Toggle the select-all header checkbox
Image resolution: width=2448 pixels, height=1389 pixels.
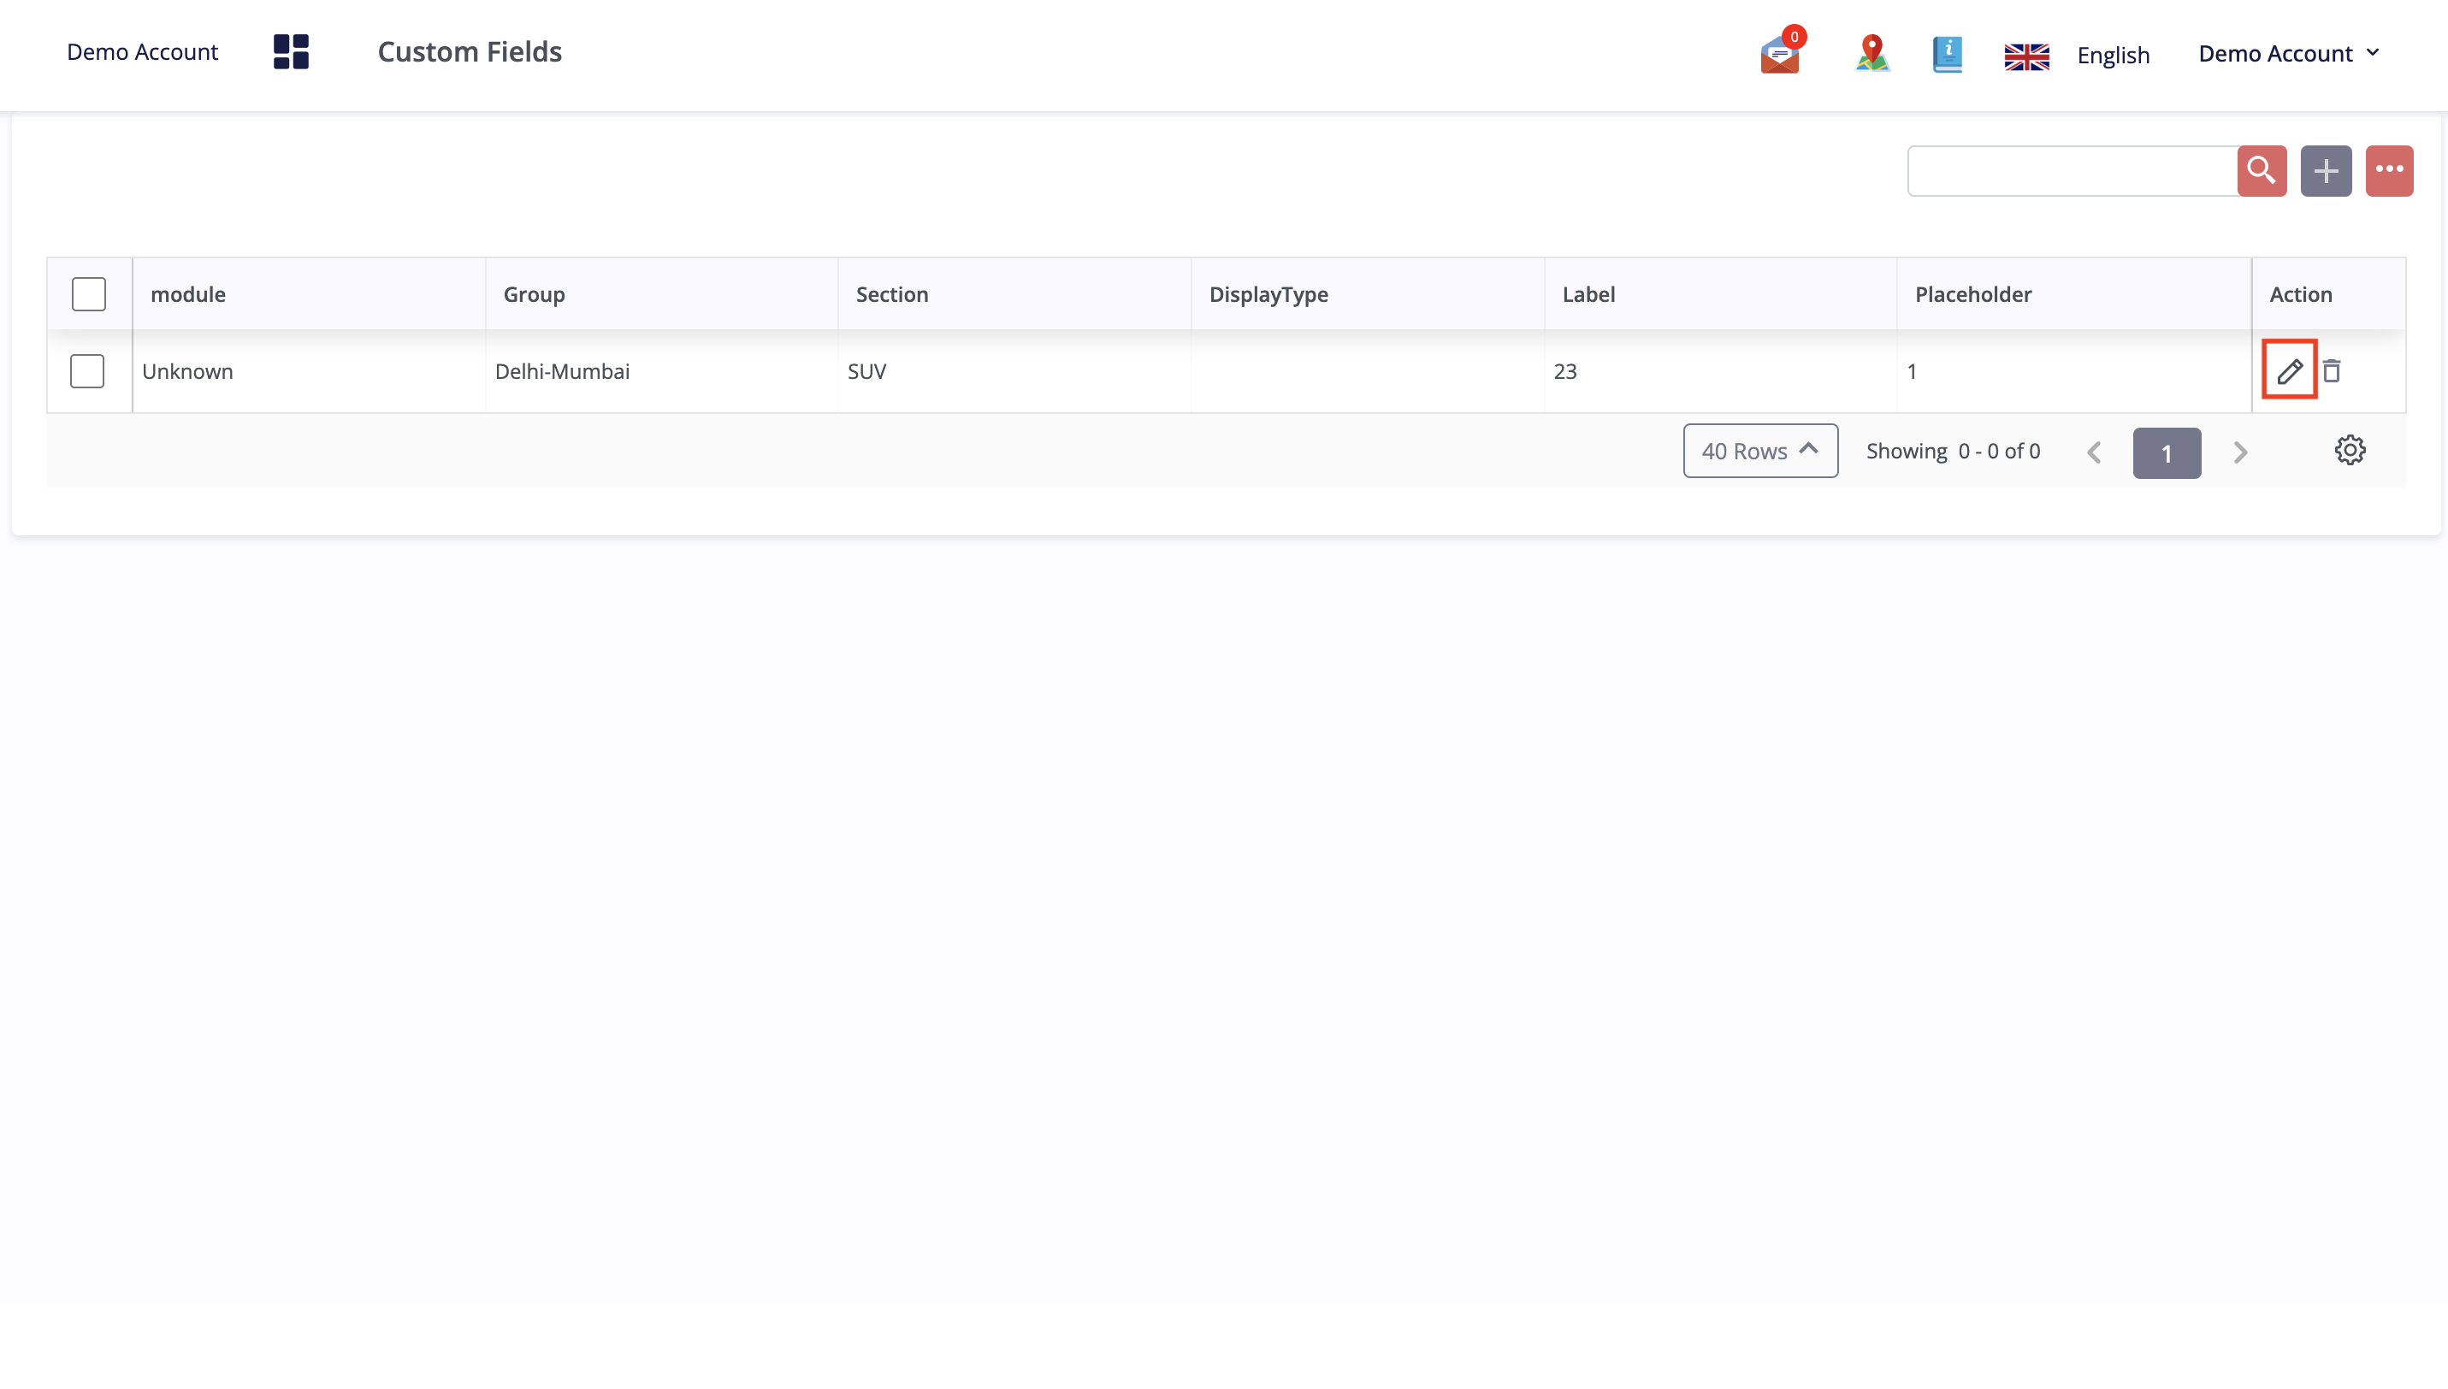(x=89, y=294)
